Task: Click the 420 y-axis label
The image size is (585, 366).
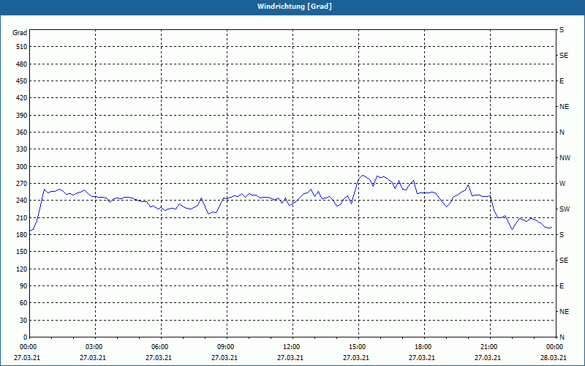Action: point(22,98)
